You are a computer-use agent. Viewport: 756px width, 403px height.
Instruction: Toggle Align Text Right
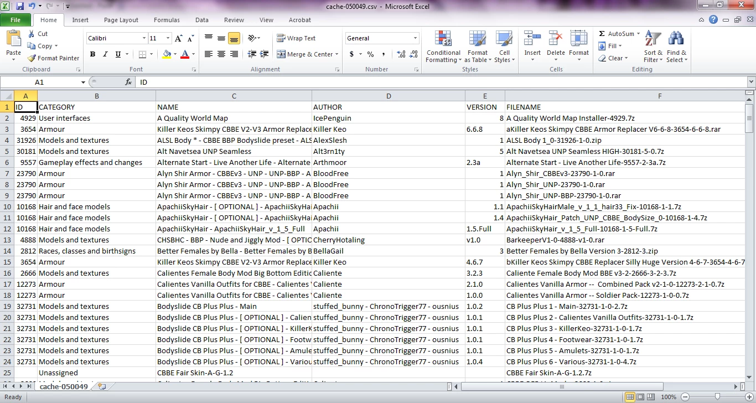pos(234,54)
